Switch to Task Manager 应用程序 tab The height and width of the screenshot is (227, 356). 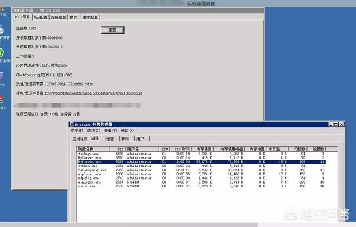[81, 138]
